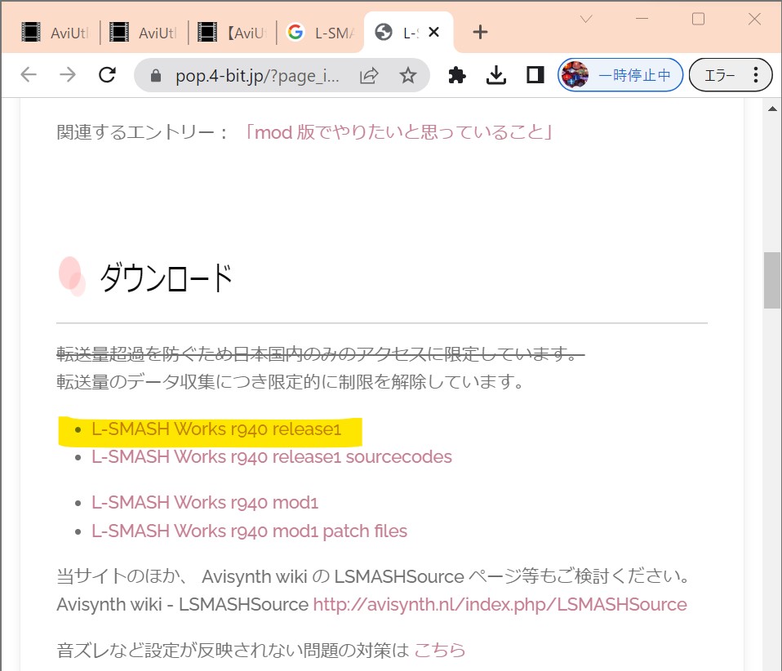The width and height of the screenshot is (782, 671).
Task: Open L-SMASH Works r940 release1 sourcecodes link
Action: click(272, 457)
